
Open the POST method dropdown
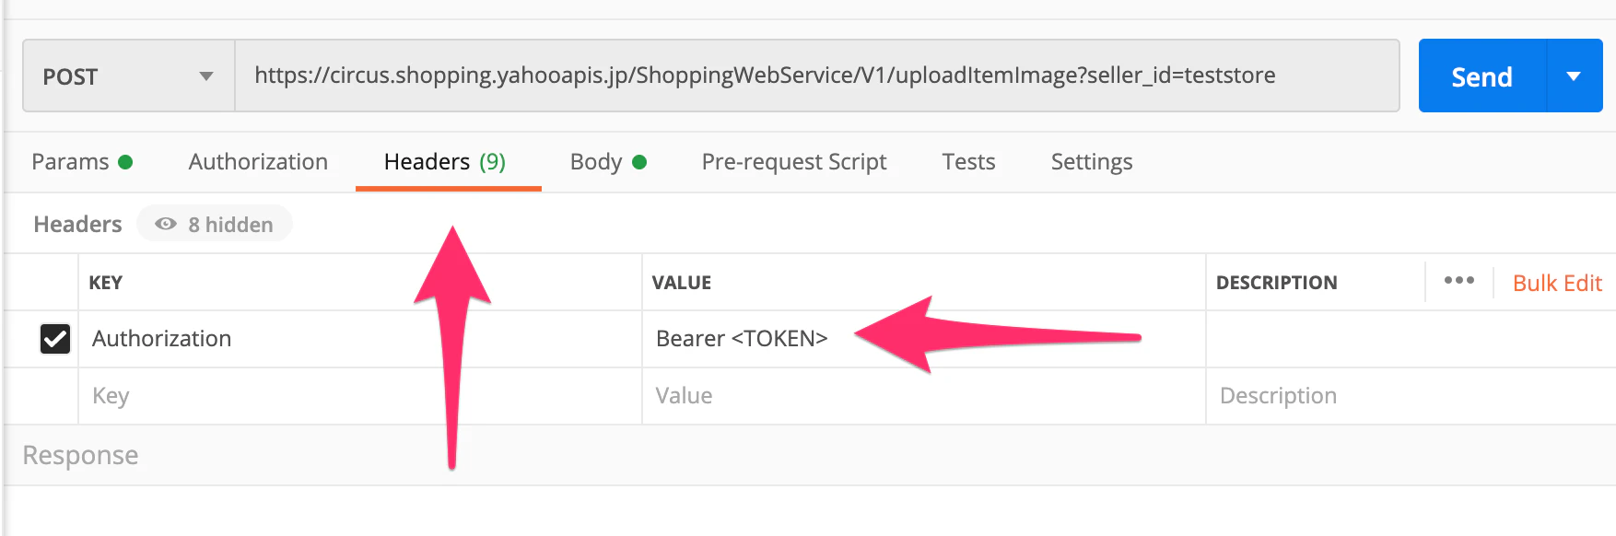tap(128, 76)
